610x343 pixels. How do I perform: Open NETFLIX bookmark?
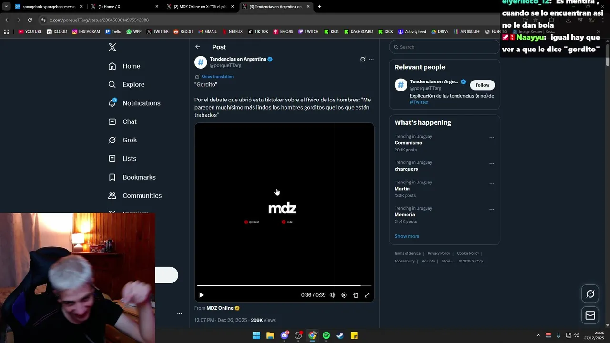pos(232,32)
